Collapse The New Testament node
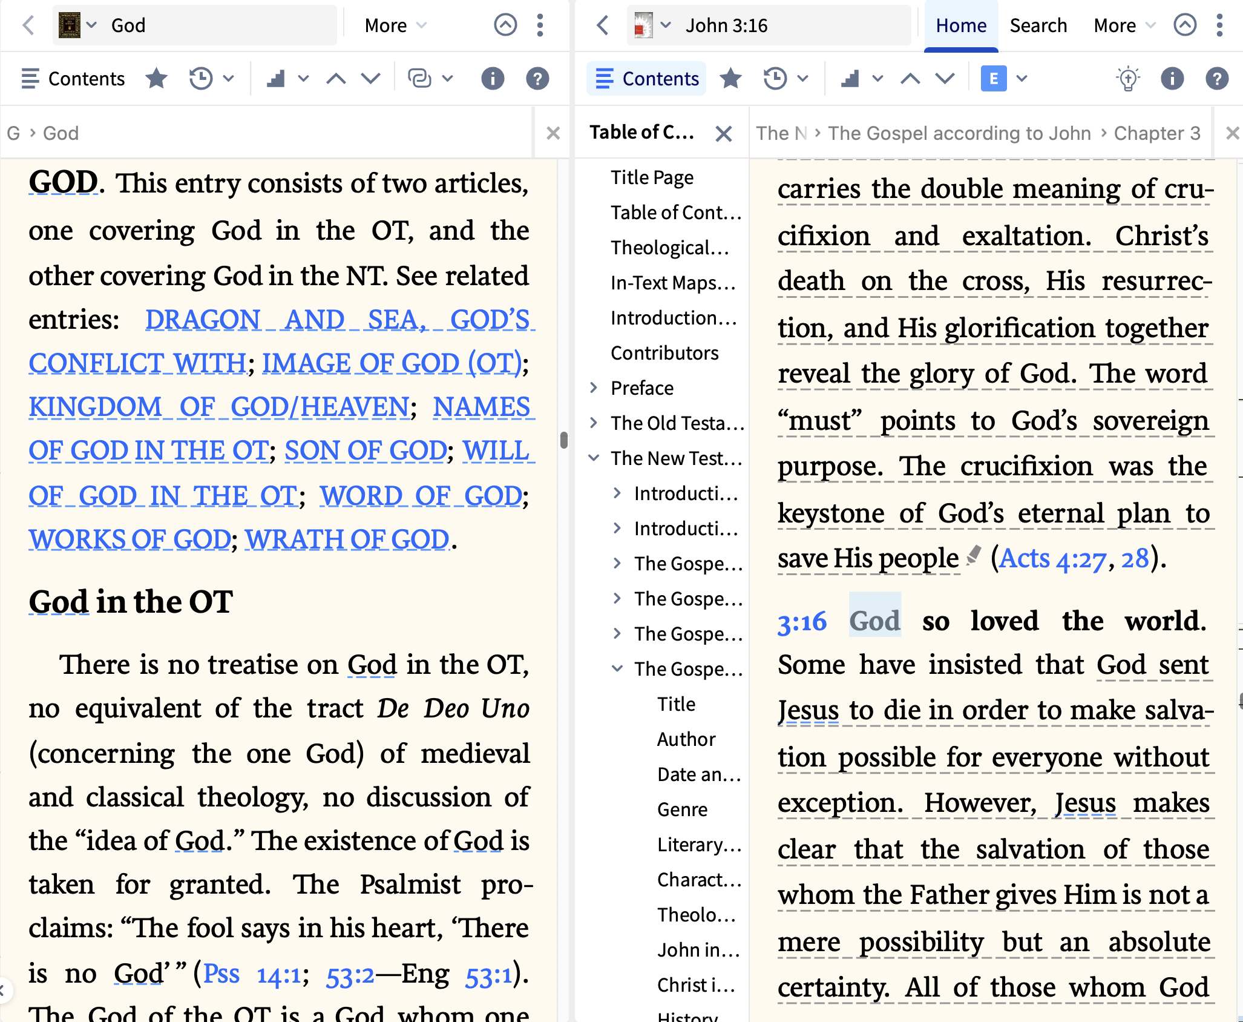 (594, 458)
